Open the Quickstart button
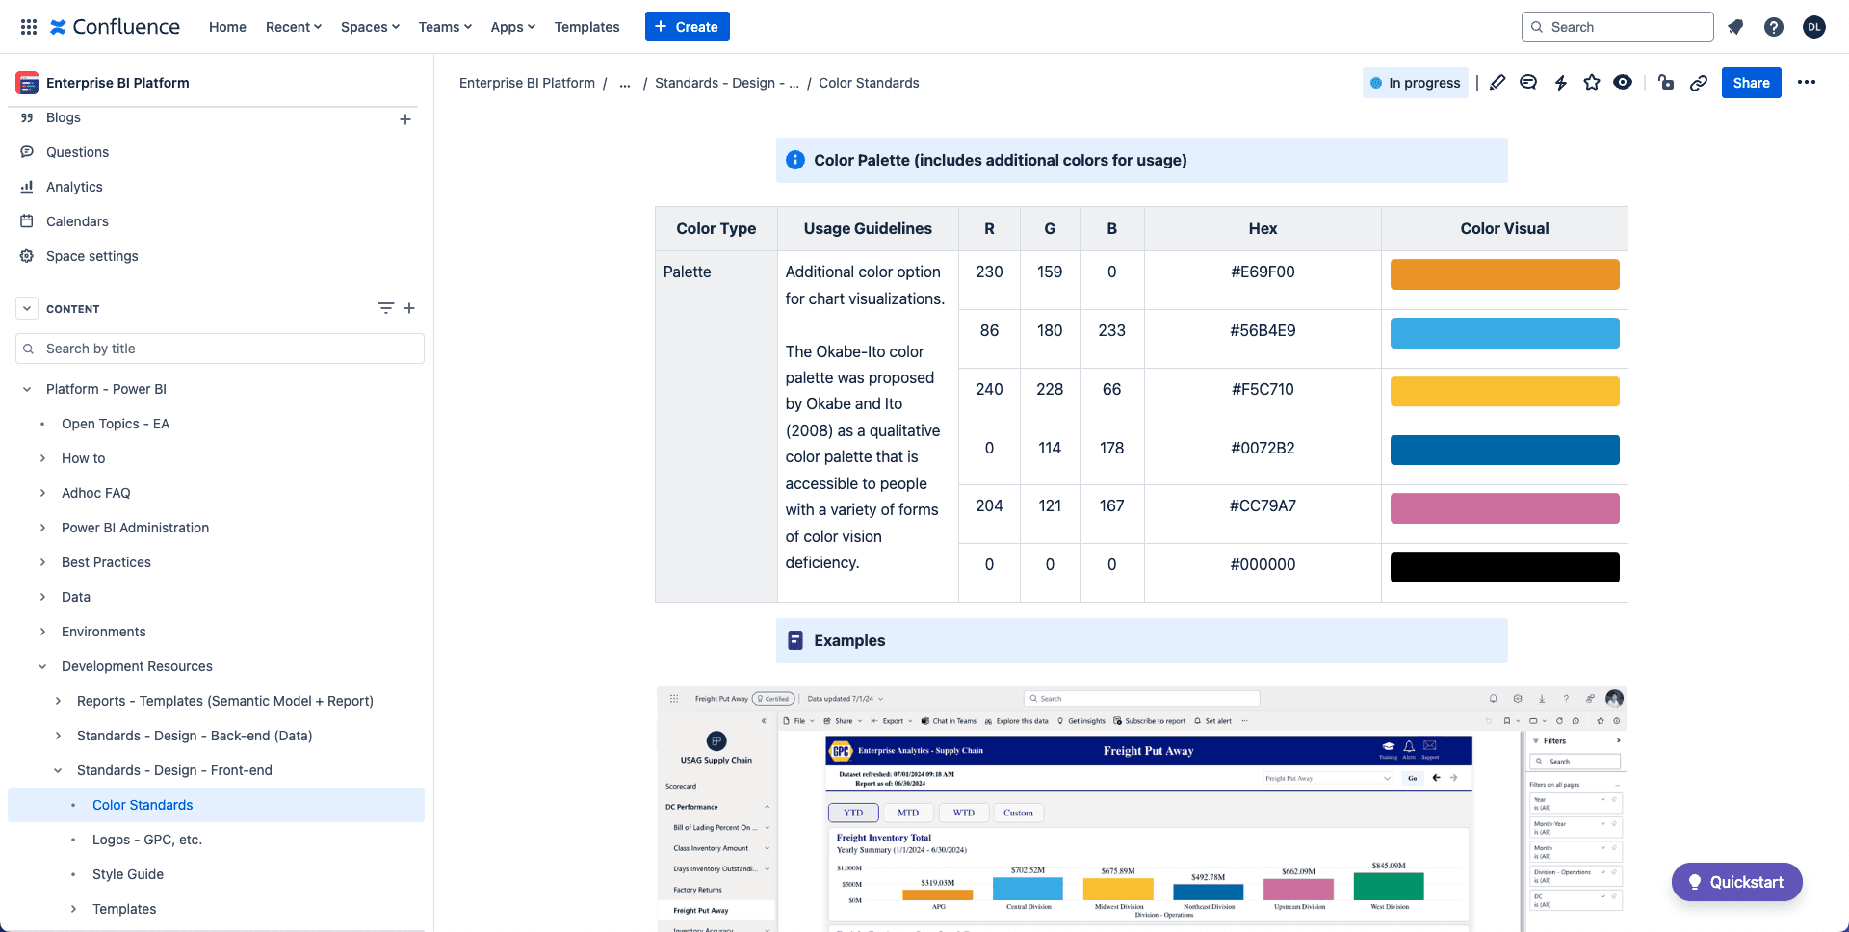The height and width of the screenshot is (932, 1849). (x=1736, y=882)
